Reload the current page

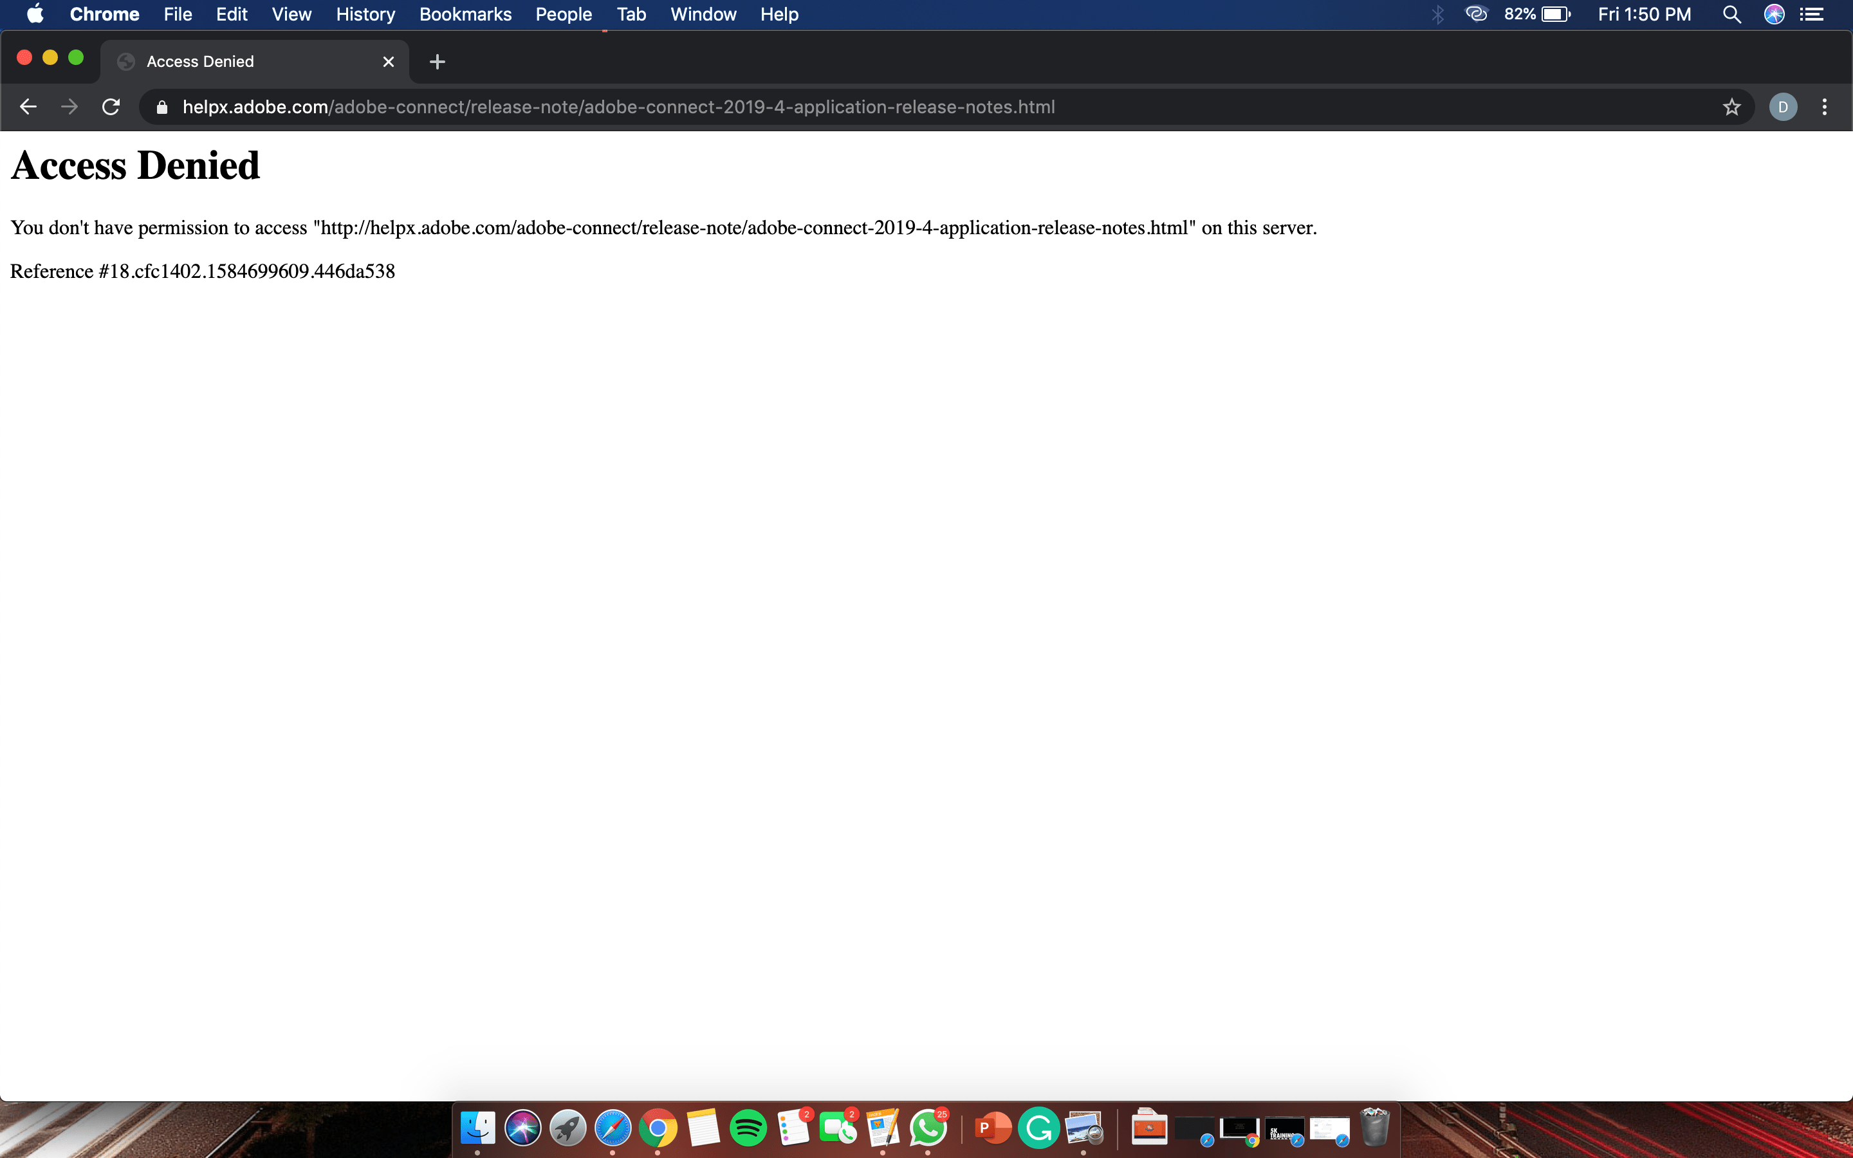[110, 106]
